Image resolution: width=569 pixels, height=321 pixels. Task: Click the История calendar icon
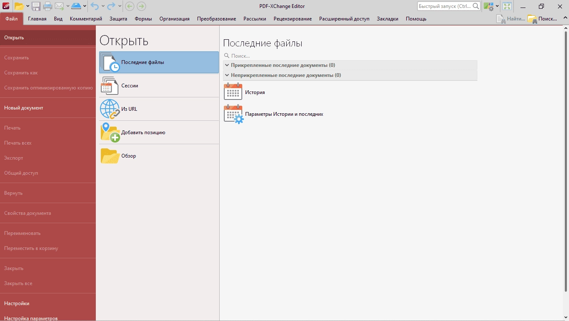click(x=233, y=92)
